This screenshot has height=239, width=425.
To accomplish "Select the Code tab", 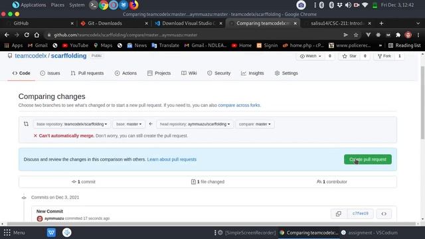I will 21,73.
